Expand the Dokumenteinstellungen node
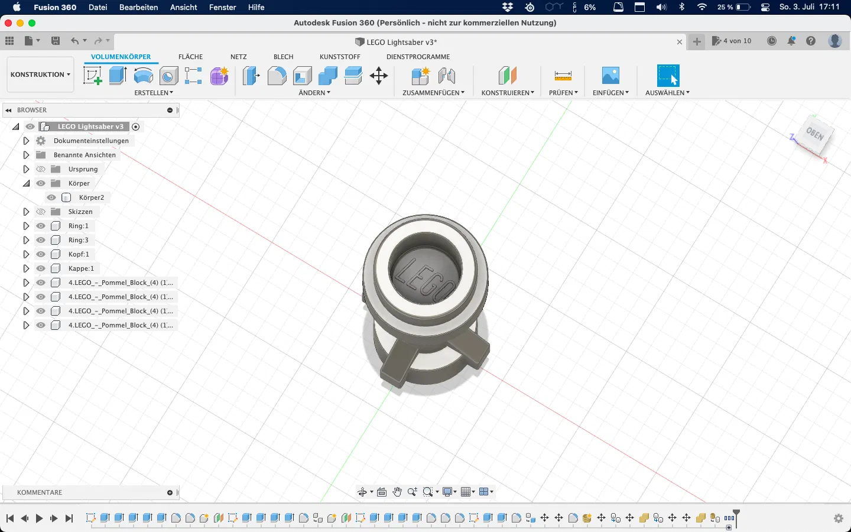 (x=26, y=141)
